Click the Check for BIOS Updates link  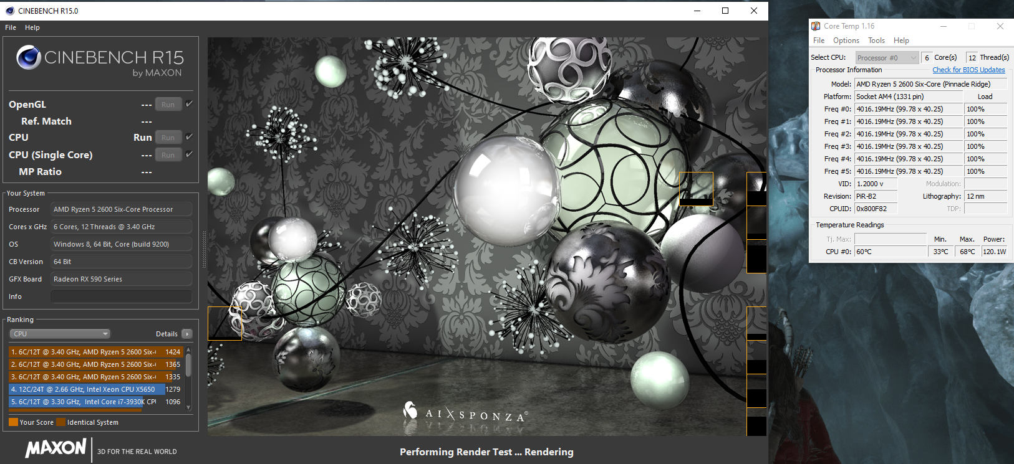click(x=968, y=70)
